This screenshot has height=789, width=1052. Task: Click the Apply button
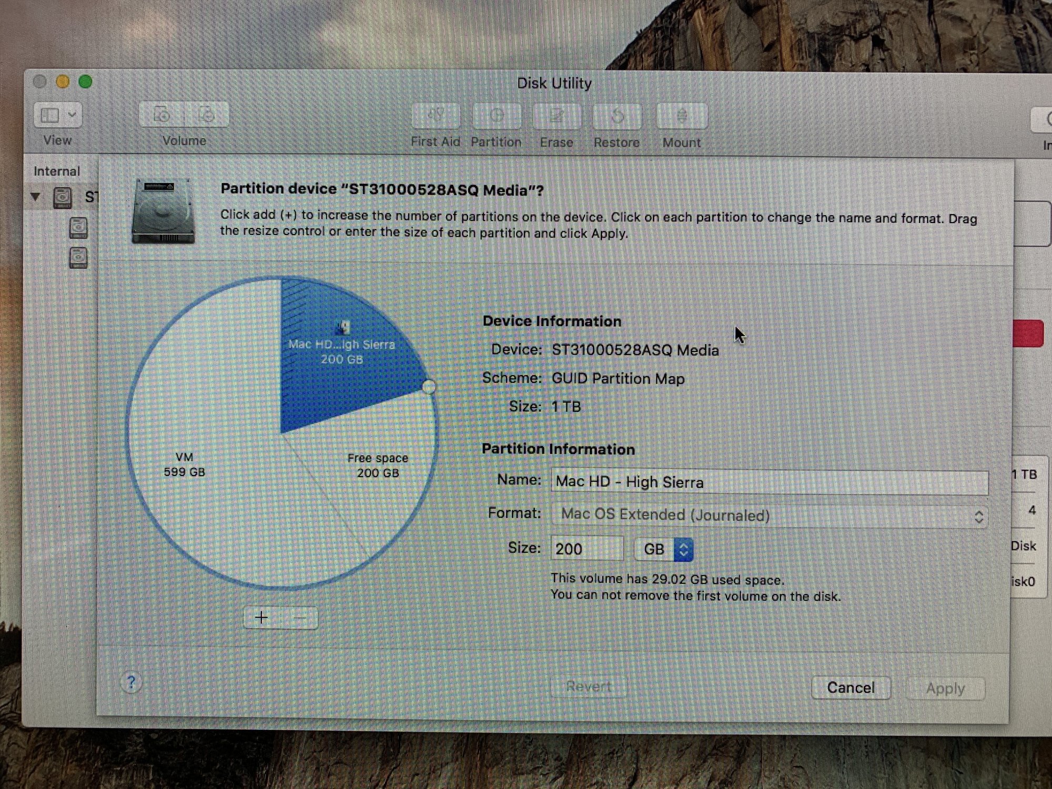945,689
